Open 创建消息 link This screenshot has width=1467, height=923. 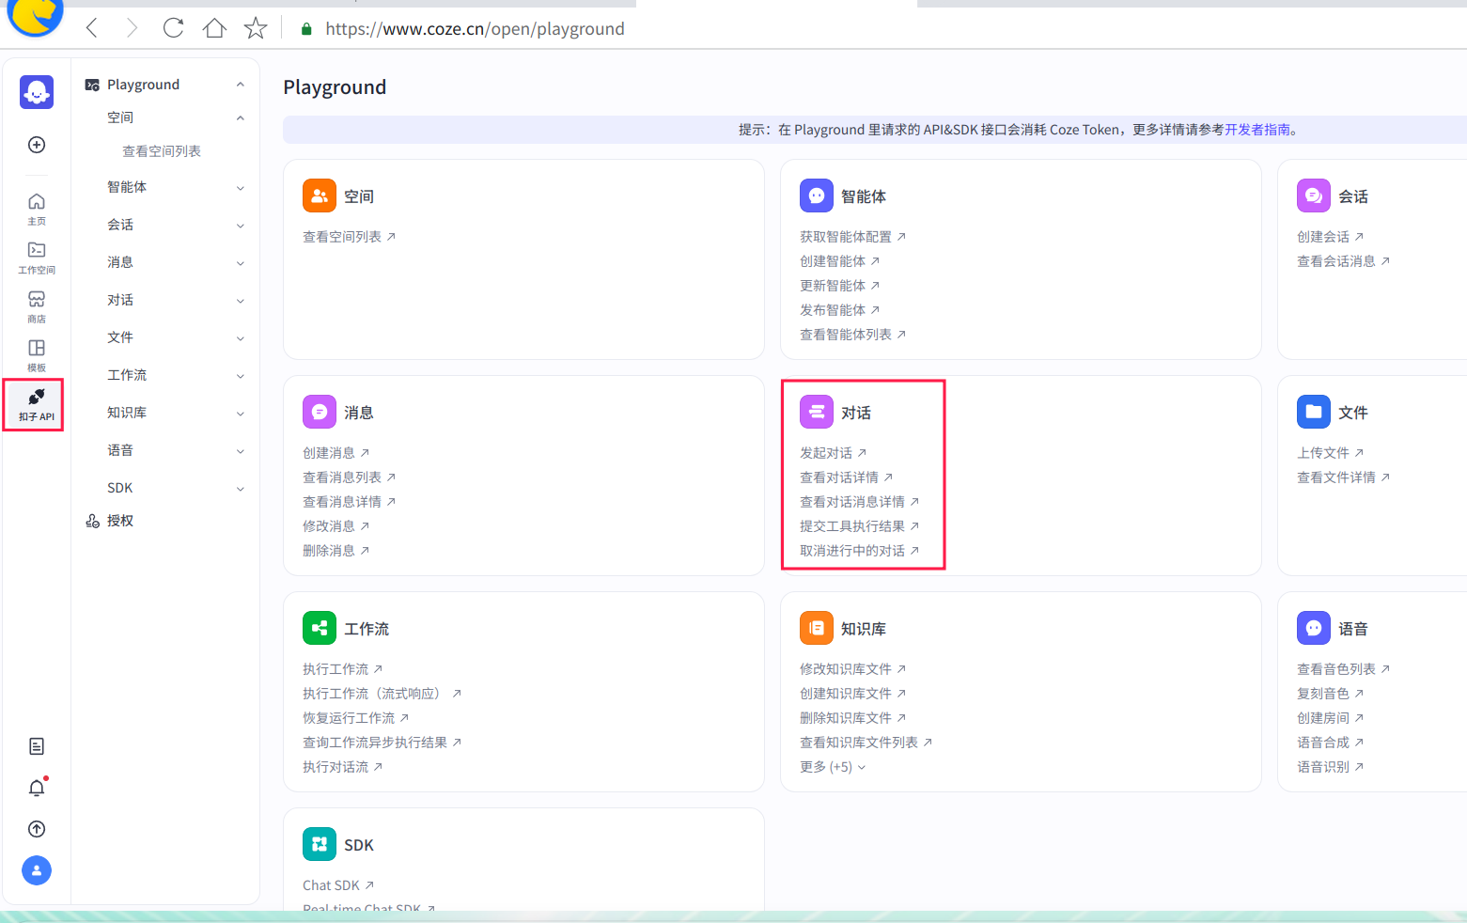click(336, 453)
